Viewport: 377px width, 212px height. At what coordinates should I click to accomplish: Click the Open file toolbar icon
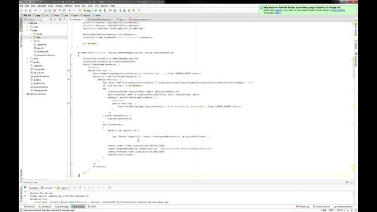pyautogui.click(x=21, y=11)
